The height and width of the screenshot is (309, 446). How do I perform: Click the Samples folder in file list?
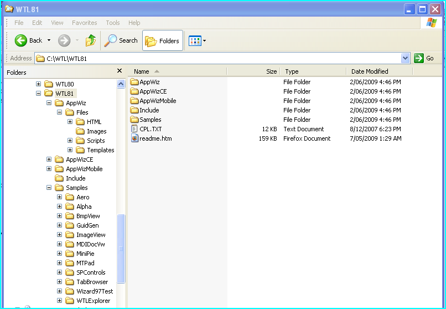point(150,120)
